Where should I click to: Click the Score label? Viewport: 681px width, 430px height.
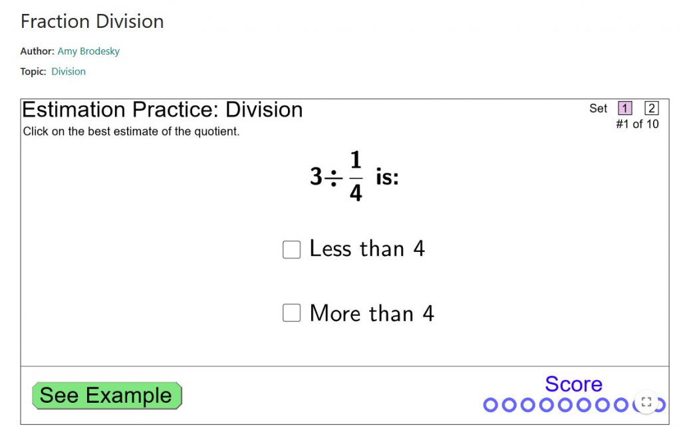click(573, 384)
